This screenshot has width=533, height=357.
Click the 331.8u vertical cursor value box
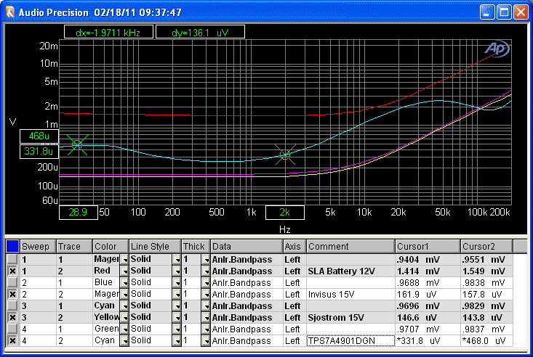(39, 151)
